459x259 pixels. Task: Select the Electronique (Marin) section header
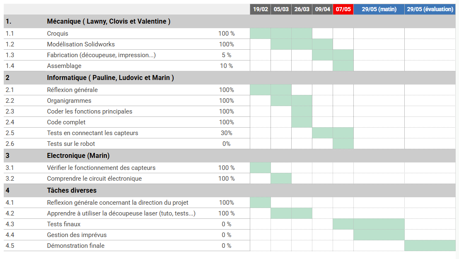78,156
